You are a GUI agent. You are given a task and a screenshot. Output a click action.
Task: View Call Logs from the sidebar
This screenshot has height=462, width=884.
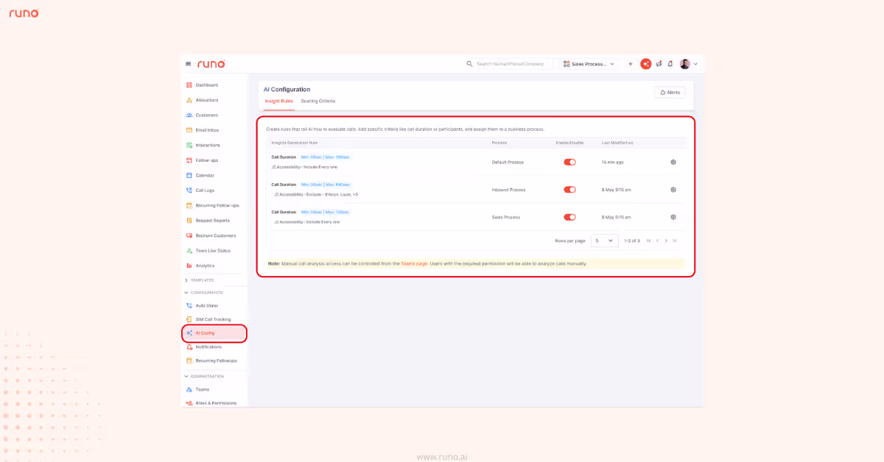(x=206, y=190)
